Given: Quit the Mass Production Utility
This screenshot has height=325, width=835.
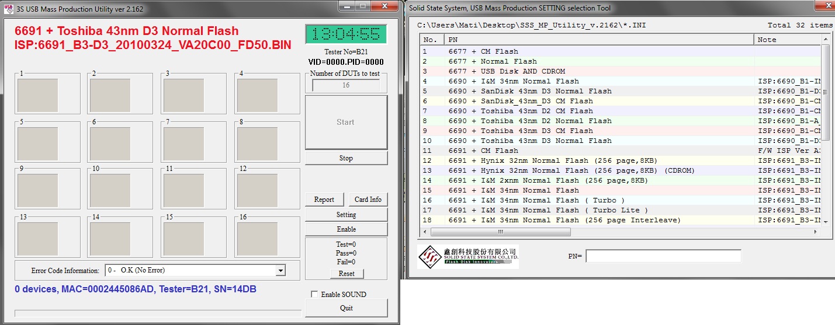Looking at the screenshot, I should coord(346,307).
